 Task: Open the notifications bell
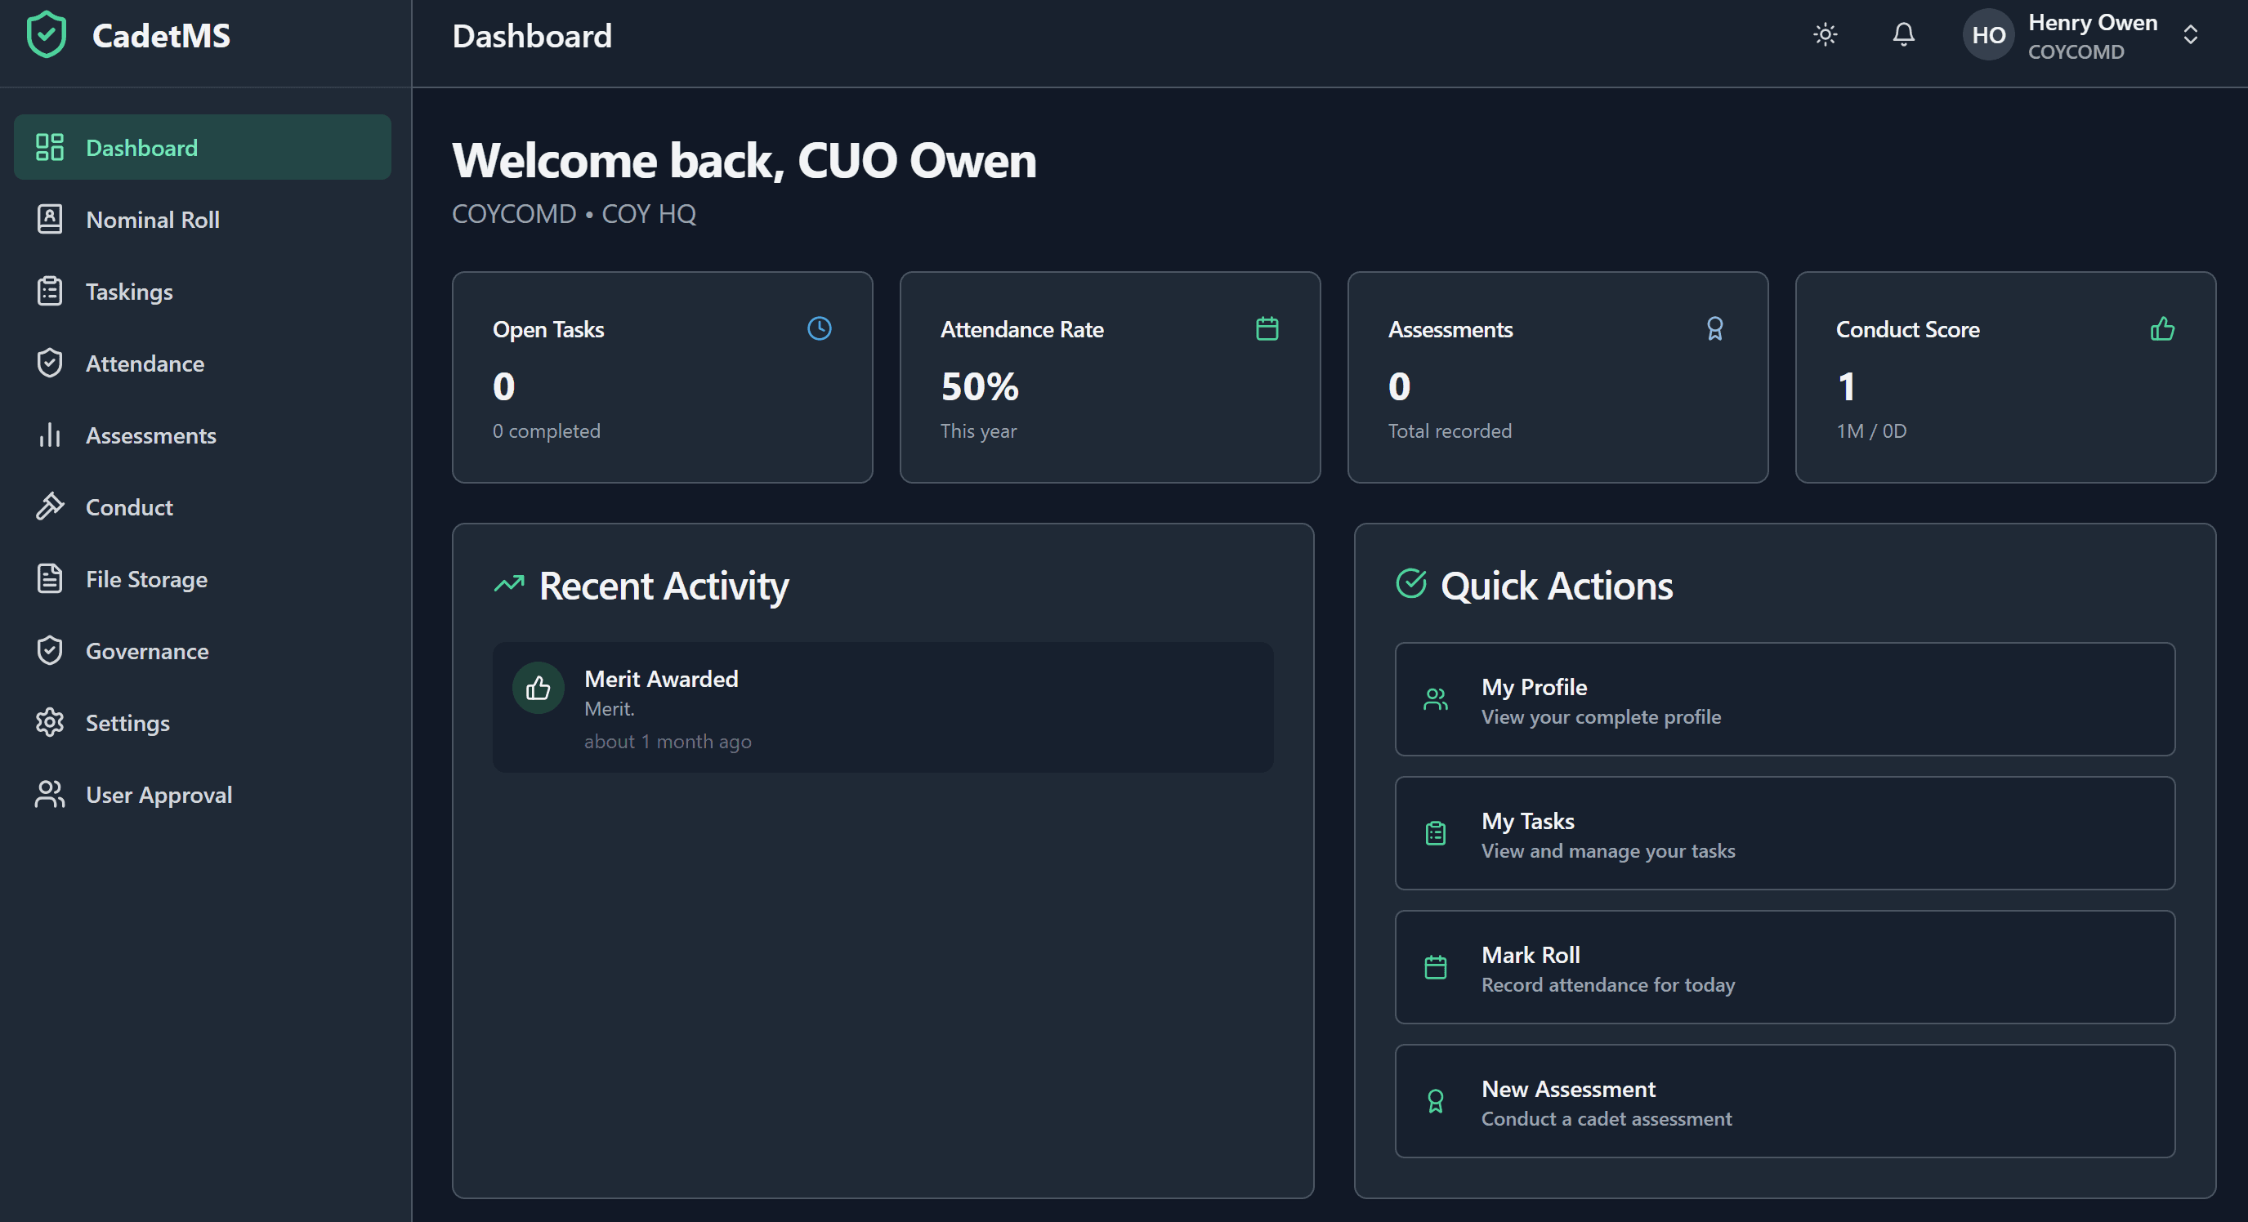click(1903, 35)
